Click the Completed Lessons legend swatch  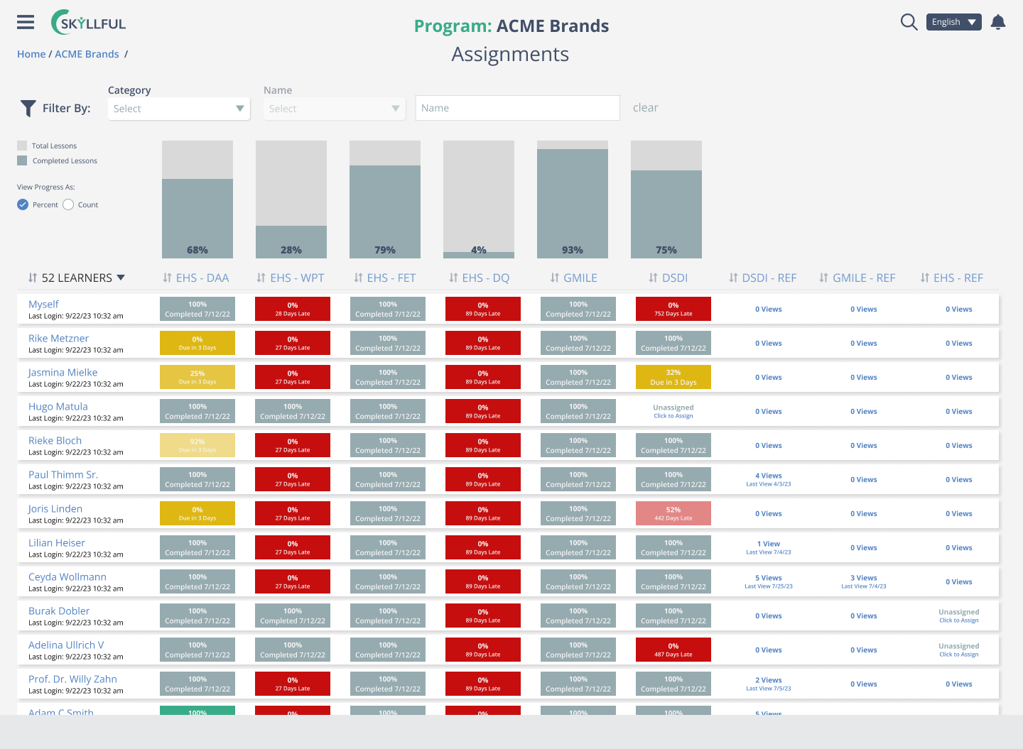click(x=22, y=160)
